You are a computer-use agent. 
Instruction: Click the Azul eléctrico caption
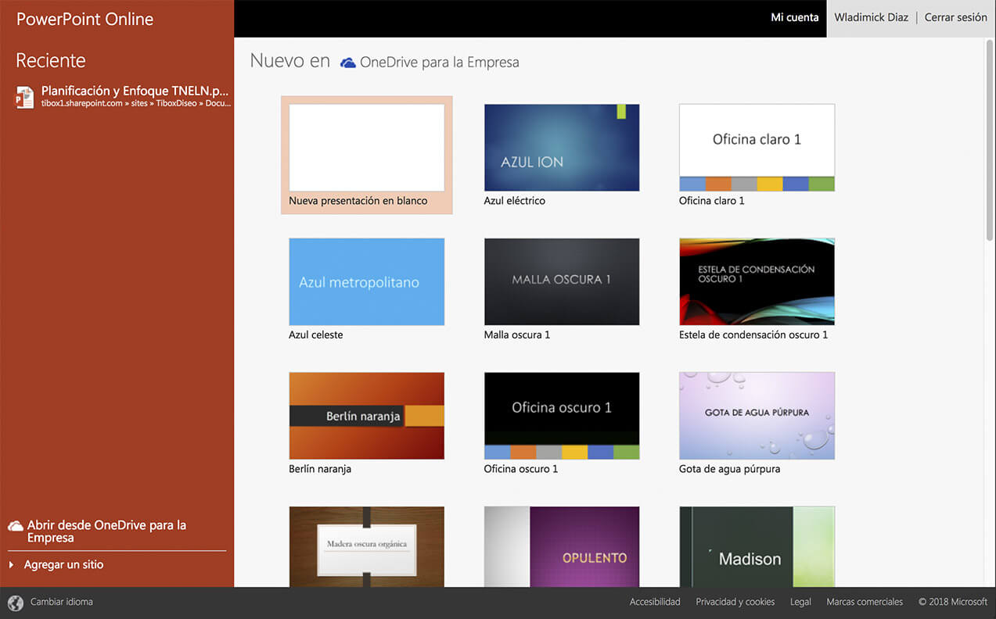coord(515,201)
